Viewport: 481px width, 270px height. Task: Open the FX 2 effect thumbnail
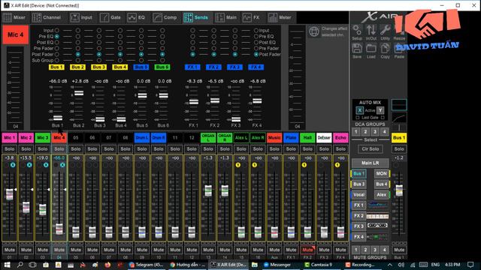pyautogui.click(x=377, y=216)
